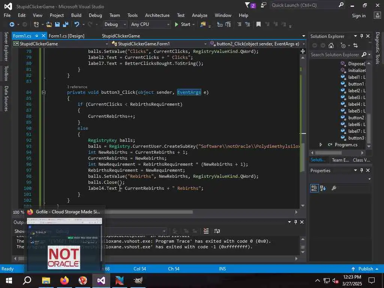Image resolution: width=384 pixels, height=288 pixels.
Task: Select button3 in Solution Explorer tree
Action: pos(356,138)
